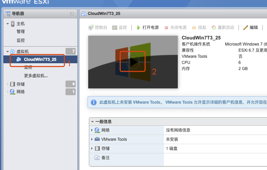Open the 监控 monitor toolbar item
Image resolution: width=267 pixels, height=170 pixels.
pos(119,28)
